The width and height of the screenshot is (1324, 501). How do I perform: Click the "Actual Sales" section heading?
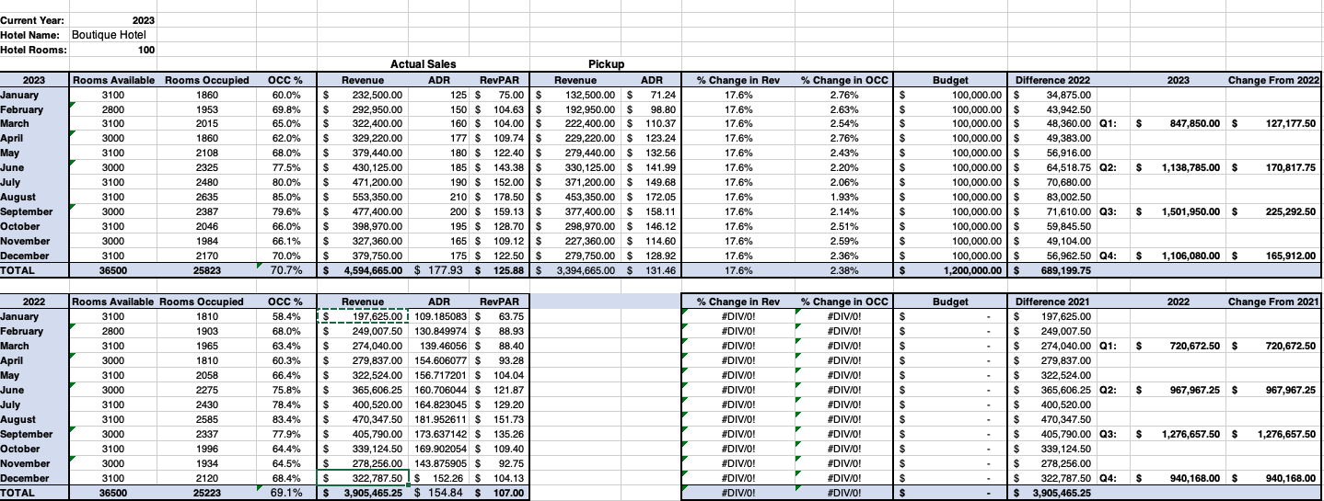click(423, 64)
